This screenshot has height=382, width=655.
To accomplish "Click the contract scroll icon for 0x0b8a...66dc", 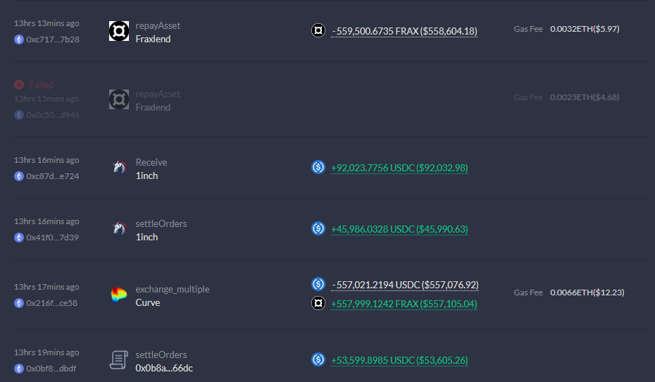I will coord(119,360).
